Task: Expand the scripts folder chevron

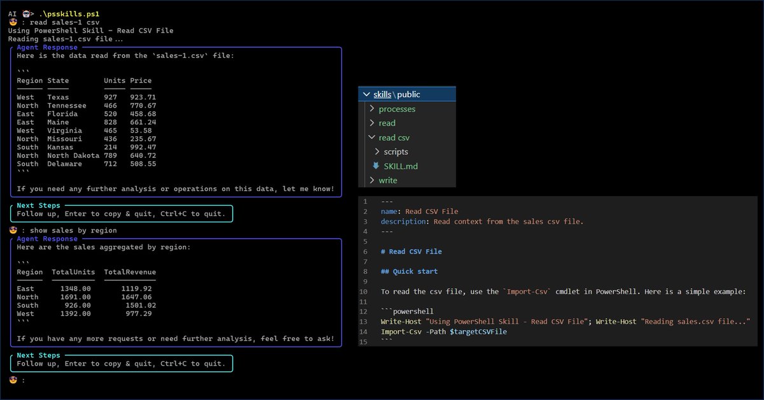Action: click(x=377, y=152)
